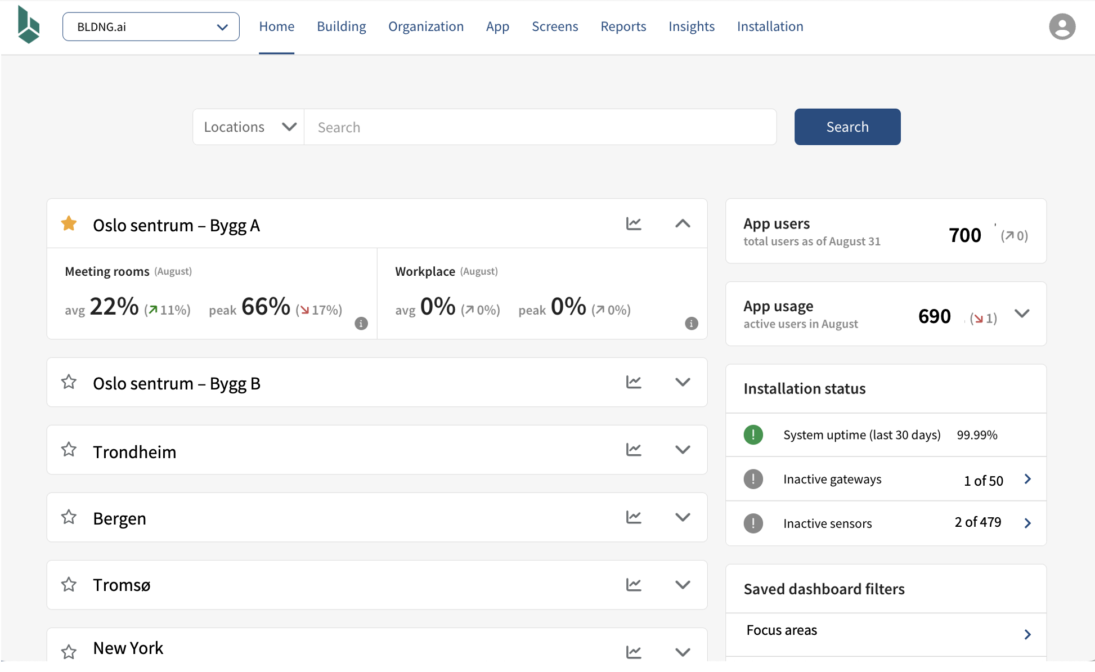Open the Organization tab
Image resolution: width=1095 pixels, height=672 pixels.
click(x=426, y=26)
